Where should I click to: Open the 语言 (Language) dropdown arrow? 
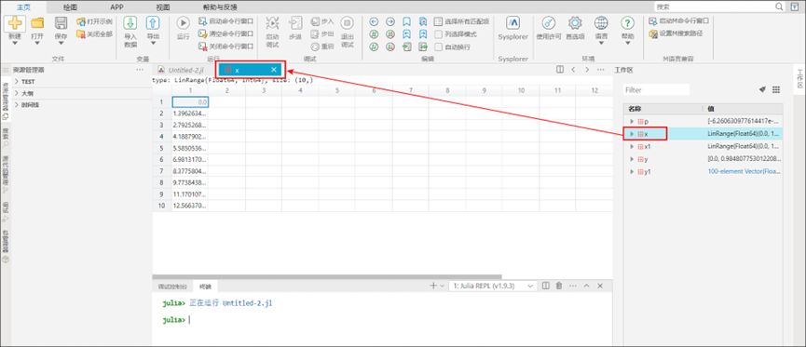(600, 44)
